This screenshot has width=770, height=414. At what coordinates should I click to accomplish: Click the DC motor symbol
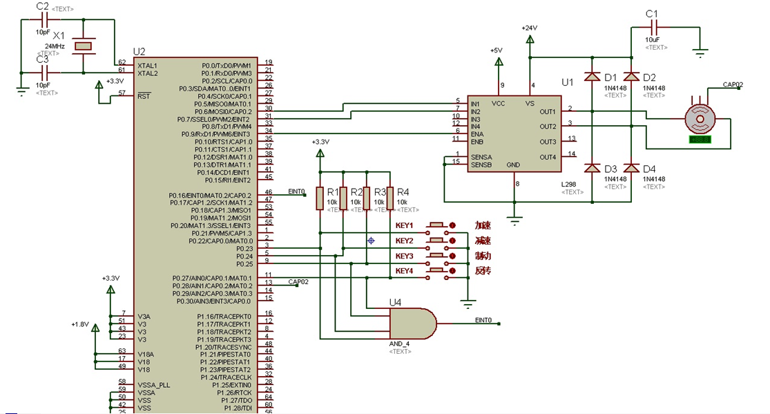point(700,118)
